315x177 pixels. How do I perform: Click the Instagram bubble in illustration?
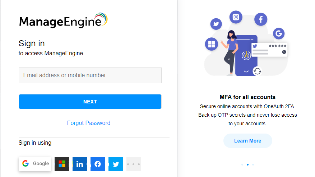236,17
